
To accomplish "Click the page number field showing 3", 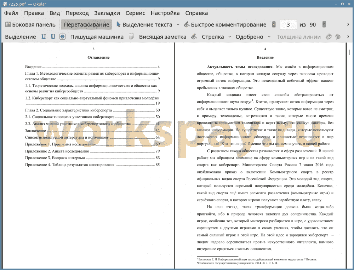I will coord(288,25).
